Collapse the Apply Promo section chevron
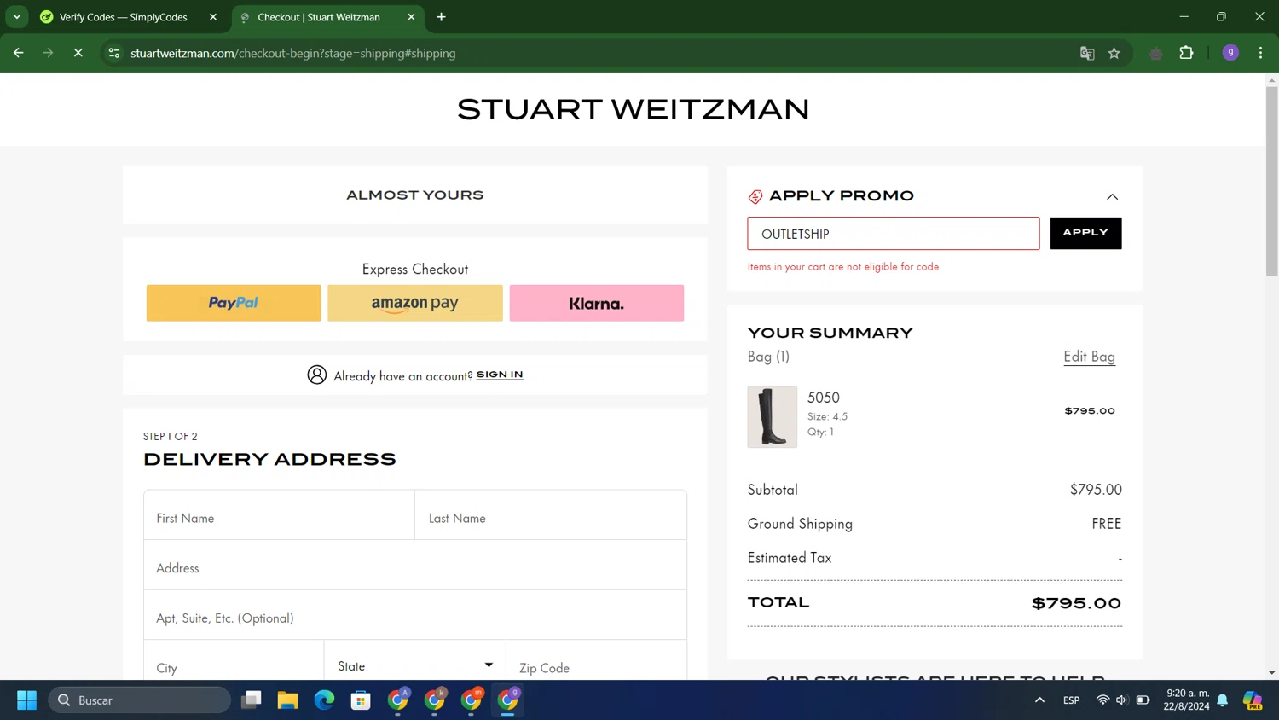Viewport: 1279px width, 720px height. (x=1112, y=196)
